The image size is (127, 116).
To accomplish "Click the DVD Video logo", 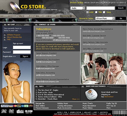I will pos(11,111).
